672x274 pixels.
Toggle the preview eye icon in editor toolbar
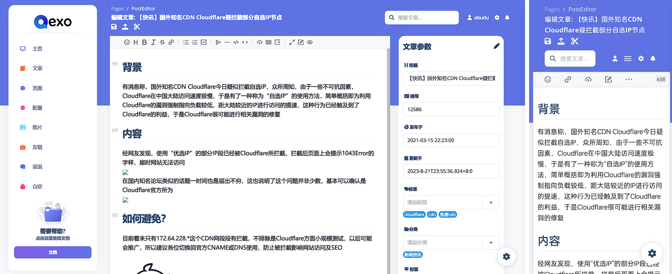[x=310, y=42]
